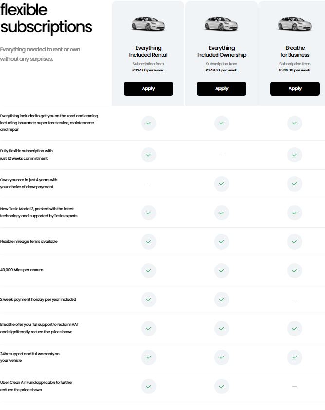The image size is (325, 410).
Task: Click Rental checkmark for Uber Clean Air Fund
Action: pos(148,386)
